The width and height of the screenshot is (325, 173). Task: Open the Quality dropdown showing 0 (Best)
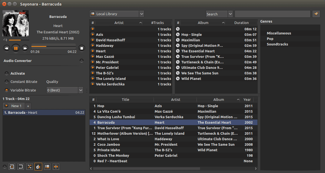click(65, 90)
